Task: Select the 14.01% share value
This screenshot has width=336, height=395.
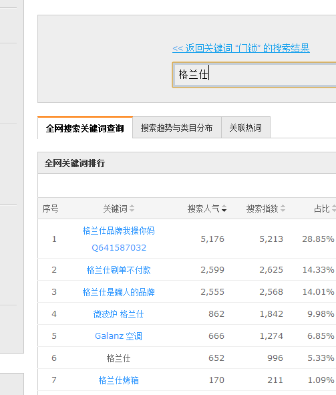Action: (318, 291)
